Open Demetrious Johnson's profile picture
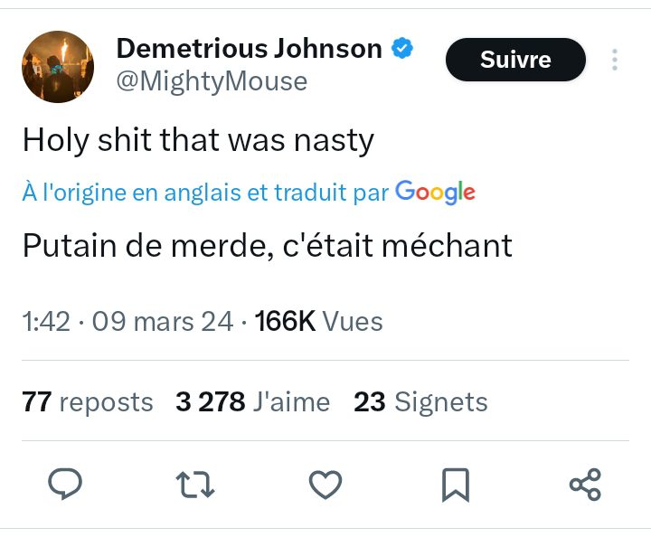 click(x=58, y=67)
